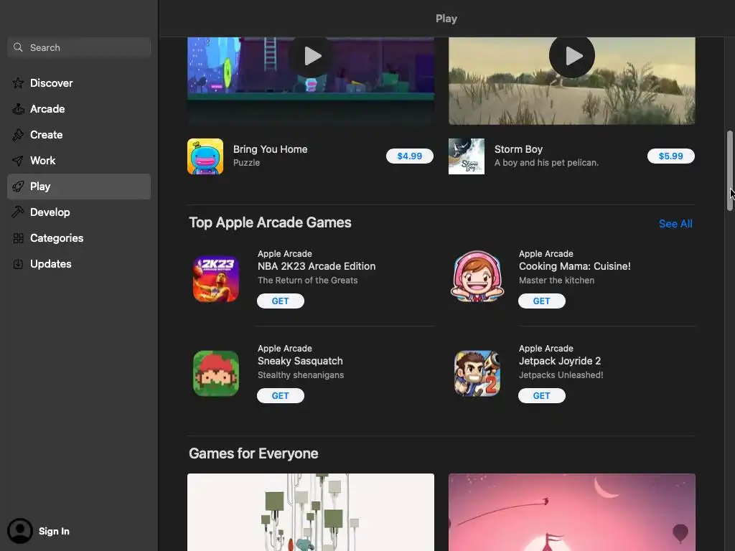The height and width of the screenshot is (551, 735).
Task: Open the Bring You Home title text
Action: pyautogui.click(x=271, y=149)
